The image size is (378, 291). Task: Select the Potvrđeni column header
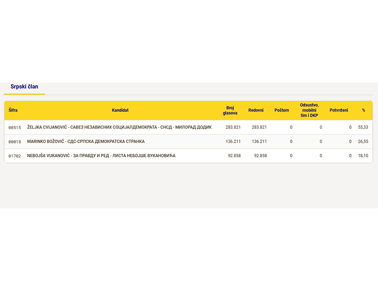[x=339, y=111]
